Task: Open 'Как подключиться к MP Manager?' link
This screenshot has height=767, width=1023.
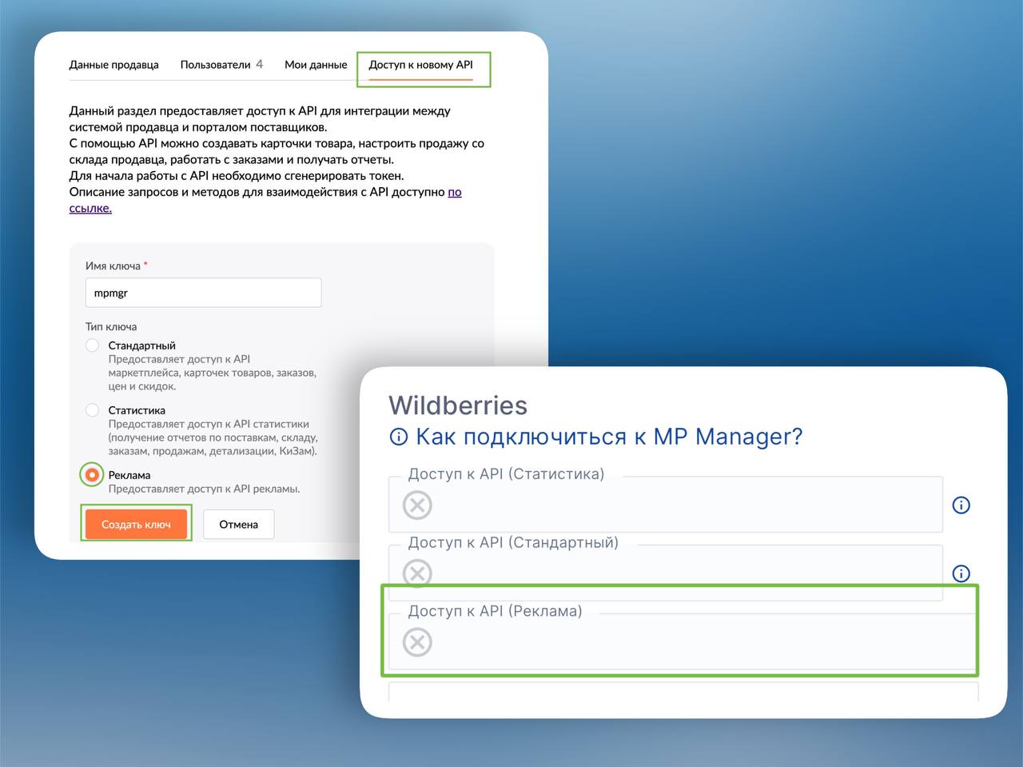Action: pyautogui.click(x=608, y=437)
